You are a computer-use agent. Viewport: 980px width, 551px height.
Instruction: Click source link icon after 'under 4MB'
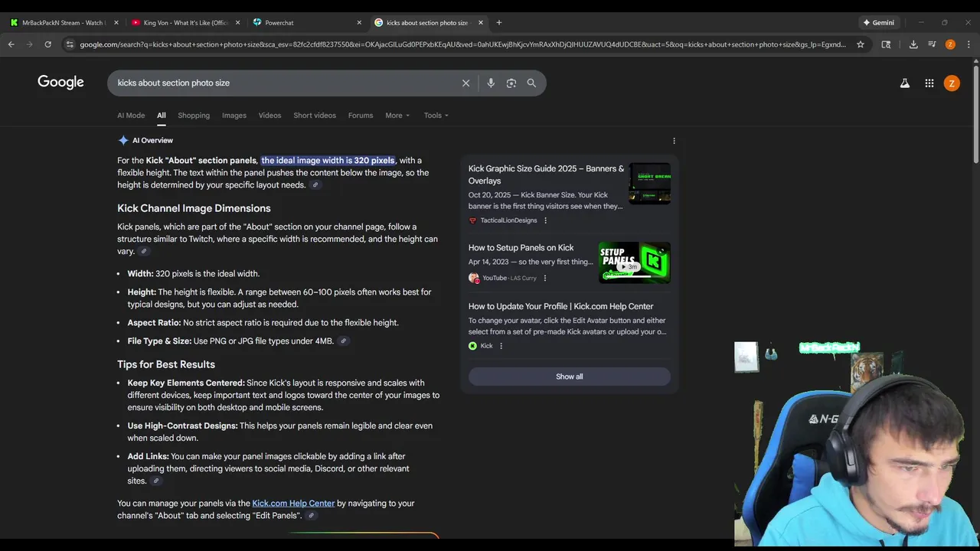[x=344, y=341]
